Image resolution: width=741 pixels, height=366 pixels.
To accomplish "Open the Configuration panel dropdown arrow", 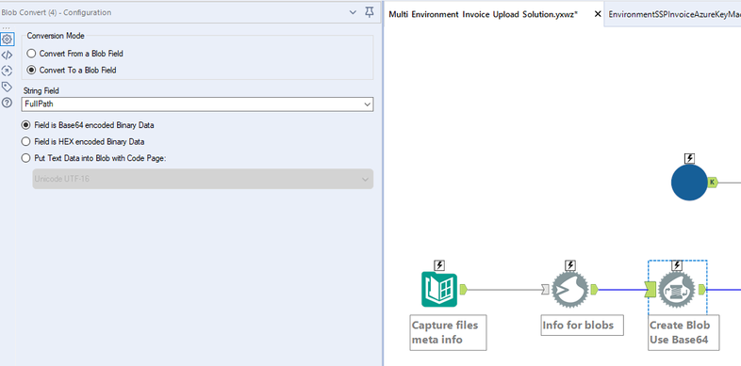I will pos(353,13).
